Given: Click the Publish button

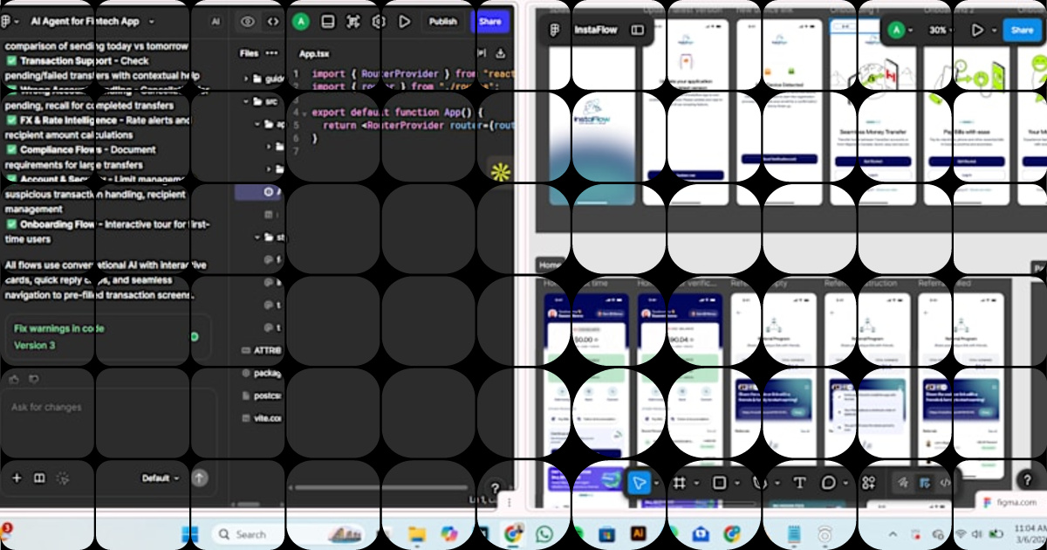Looking at the screenshot, I should [443, 21].
